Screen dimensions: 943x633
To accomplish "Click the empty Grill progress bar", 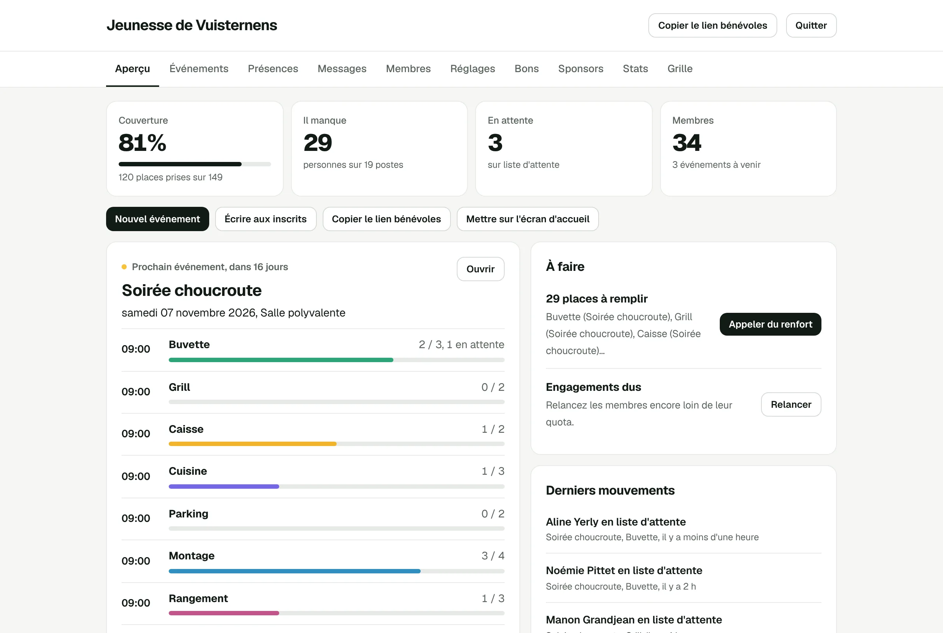I will [x=337, y=402].
